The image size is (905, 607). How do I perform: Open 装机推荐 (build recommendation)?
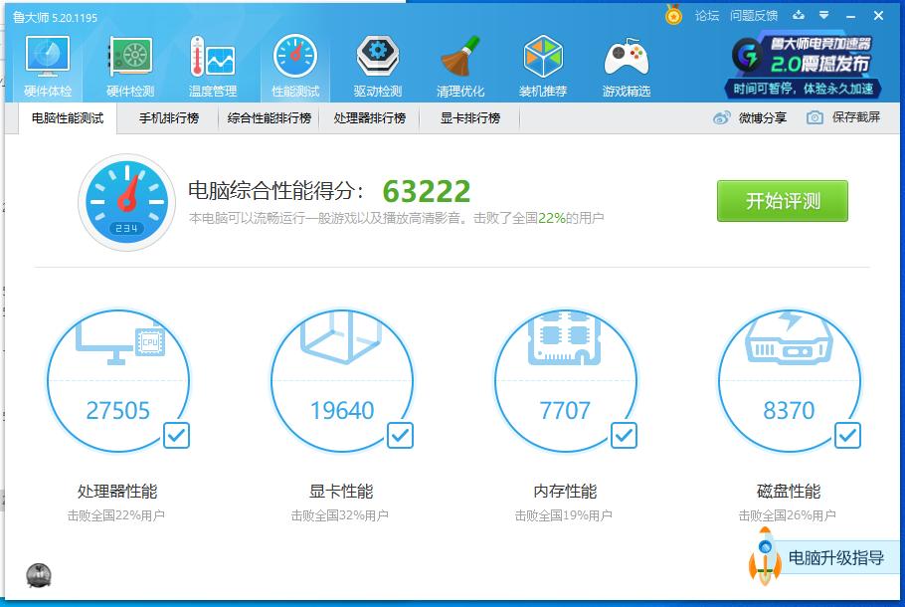tap(542, 65)
